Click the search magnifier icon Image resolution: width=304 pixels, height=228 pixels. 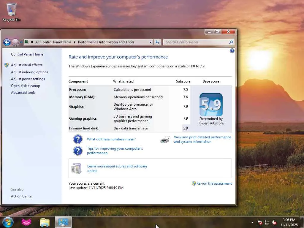click(231, 42)
